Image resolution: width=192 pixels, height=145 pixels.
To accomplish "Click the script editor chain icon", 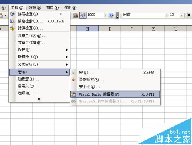I will click(x=73, y=101).
